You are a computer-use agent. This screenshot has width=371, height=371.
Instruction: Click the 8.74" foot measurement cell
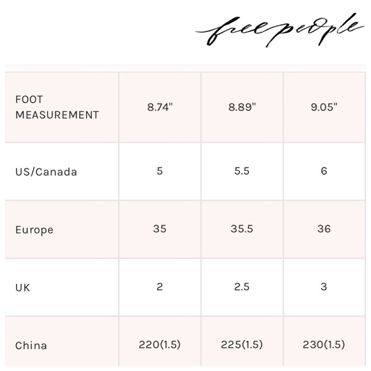pos(160,107)
